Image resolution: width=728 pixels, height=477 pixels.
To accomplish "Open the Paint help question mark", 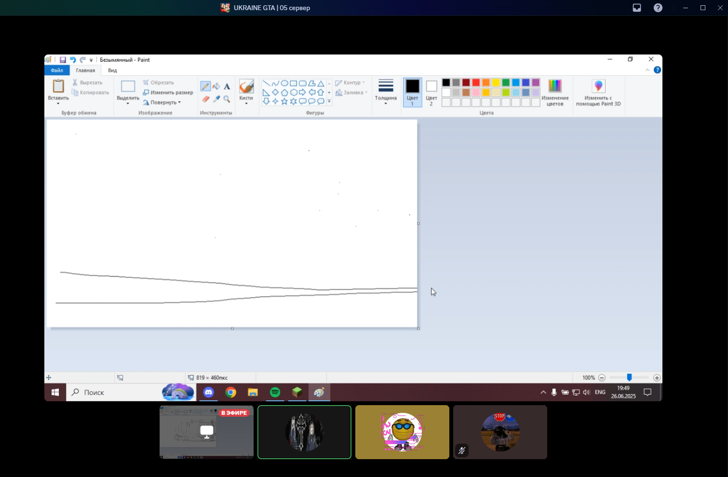I will [657, 70].
